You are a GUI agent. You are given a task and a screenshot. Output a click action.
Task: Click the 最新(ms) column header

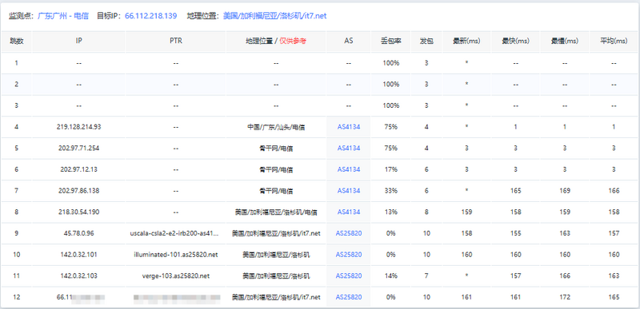click(466, 41)
